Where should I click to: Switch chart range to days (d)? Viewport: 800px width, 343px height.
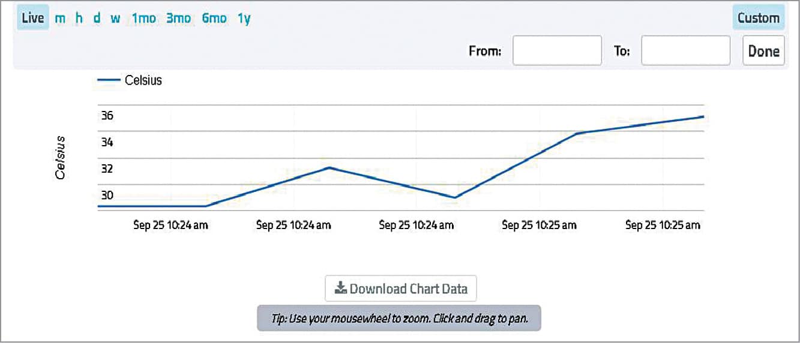97,19
